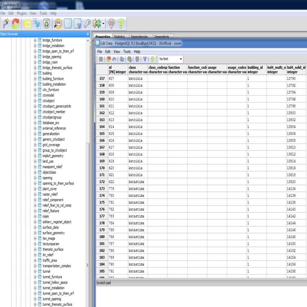Click the Sort/Filter funnel icon in Edit Data
This screenshot has width=307, height=307.
[x=145, y=59]
